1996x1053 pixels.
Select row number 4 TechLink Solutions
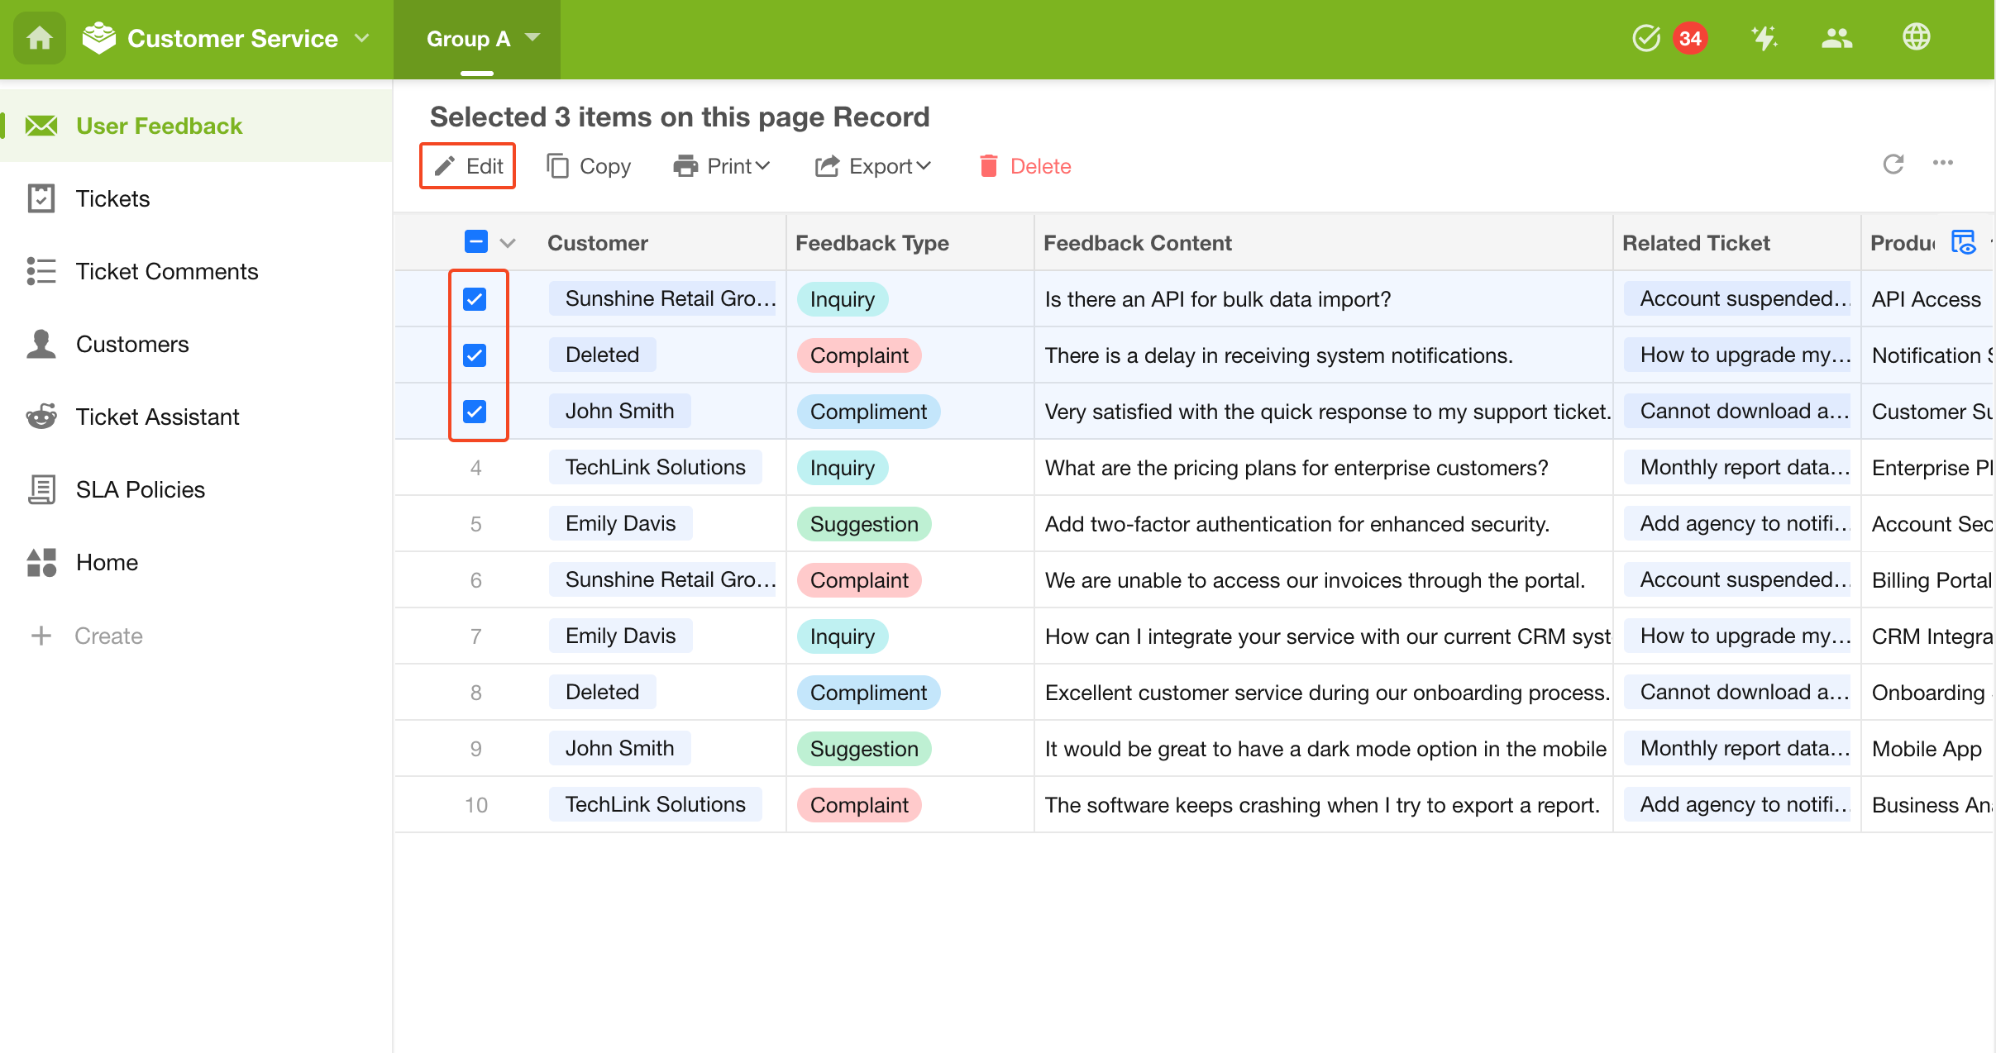pyautogui.click(x=475, y=468)
